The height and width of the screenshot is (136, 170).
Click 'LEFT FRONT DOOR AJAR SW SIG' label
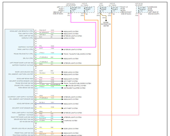(21, 63)
